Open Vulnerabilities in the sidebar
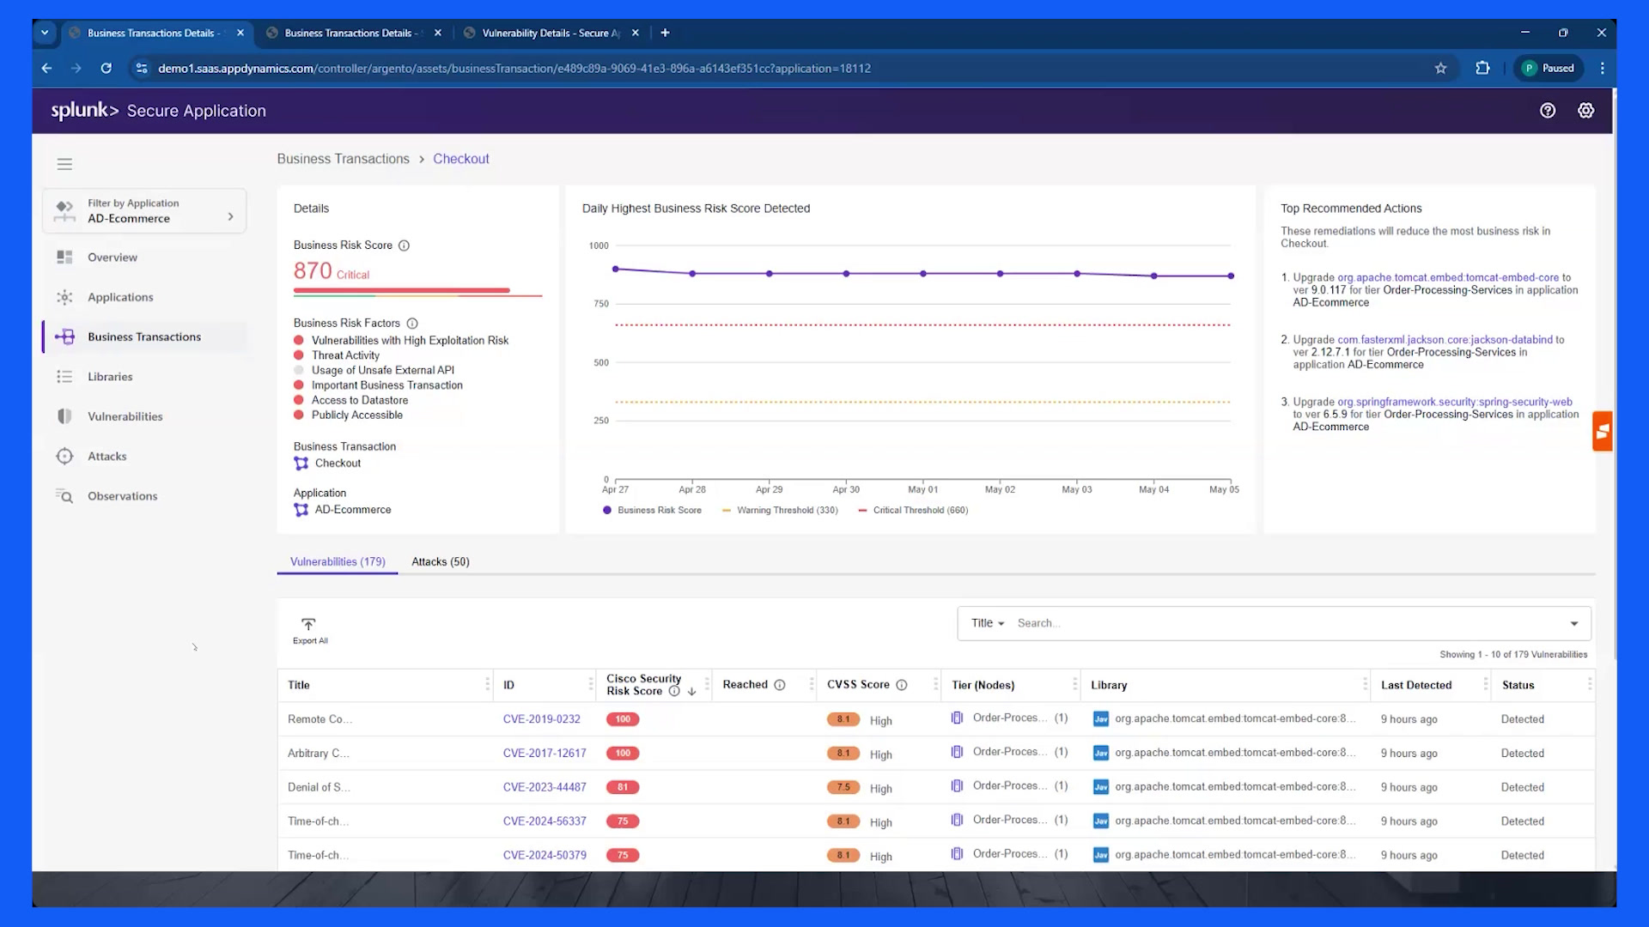 [x=125, y=416]
